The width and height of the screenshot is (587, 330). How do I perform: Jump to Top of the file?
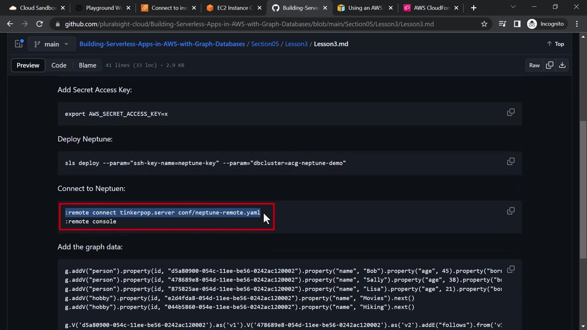555,44
